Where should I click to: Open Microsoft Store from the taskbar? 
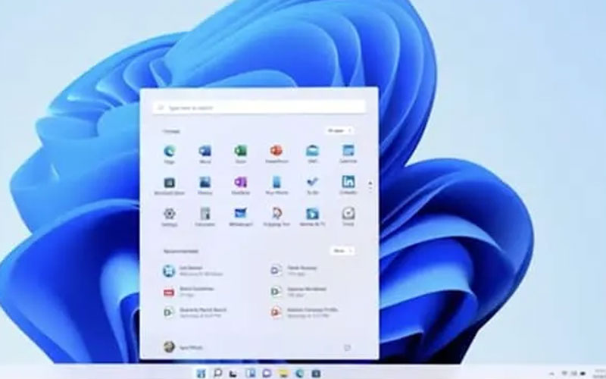tap(316, 373)
